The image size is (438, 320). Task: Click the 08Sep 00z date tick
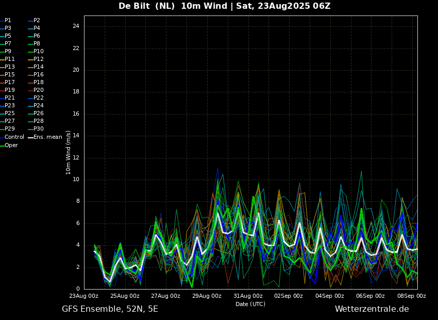[411, 296]
